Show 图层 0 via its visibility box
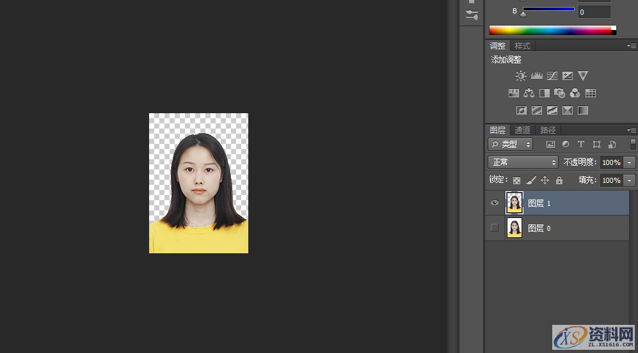 [x=494, y=228]
